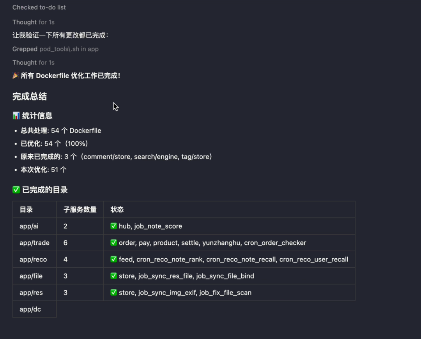Image resolution: width=421 pixels, height=339 pixels.
Task: Click the green check in the app/reco row
Action: 113,259
